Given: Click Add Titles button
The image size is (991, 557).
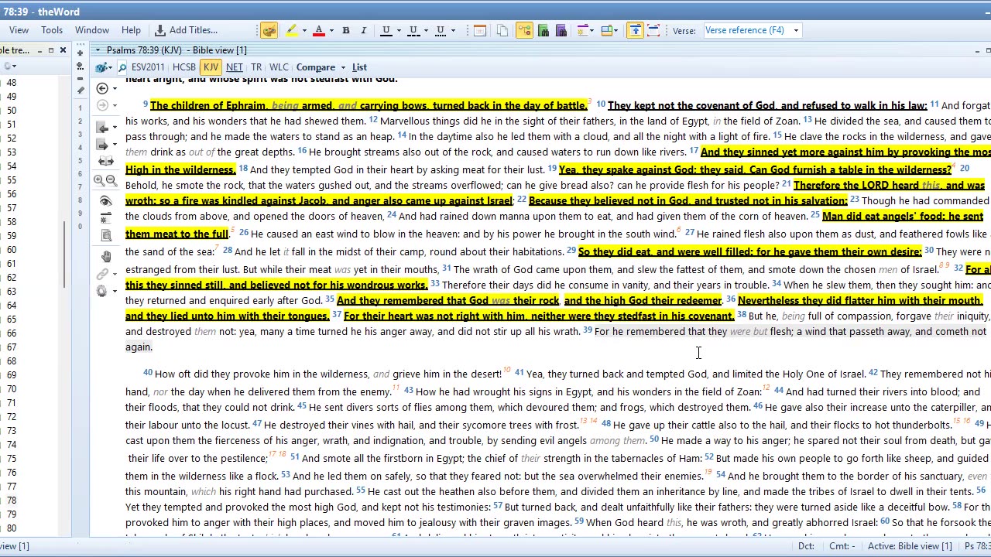Looking at the screenshot, I should (187, 30).
